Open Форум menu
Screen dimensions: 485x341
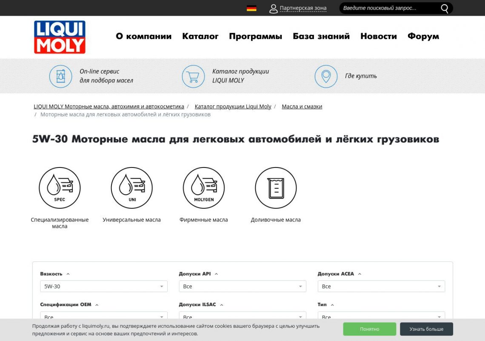pos(423,36)
